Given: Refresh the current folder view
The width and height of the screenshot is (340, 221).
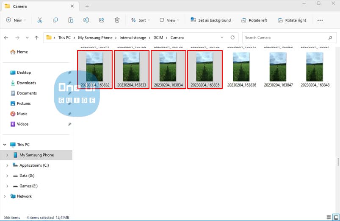Looking at the screenshot, I should click(x=232, y=37).
